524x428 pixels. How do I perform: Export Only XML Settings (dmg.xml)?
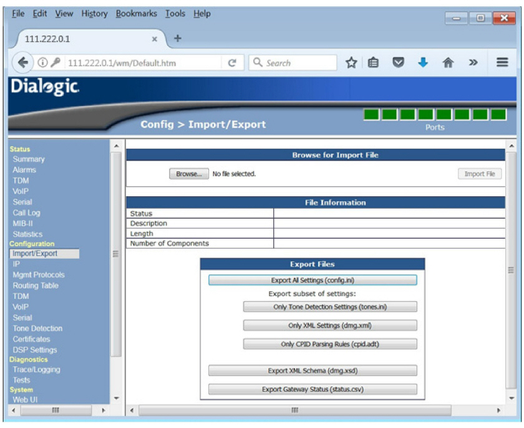click(x=330, y=326)
